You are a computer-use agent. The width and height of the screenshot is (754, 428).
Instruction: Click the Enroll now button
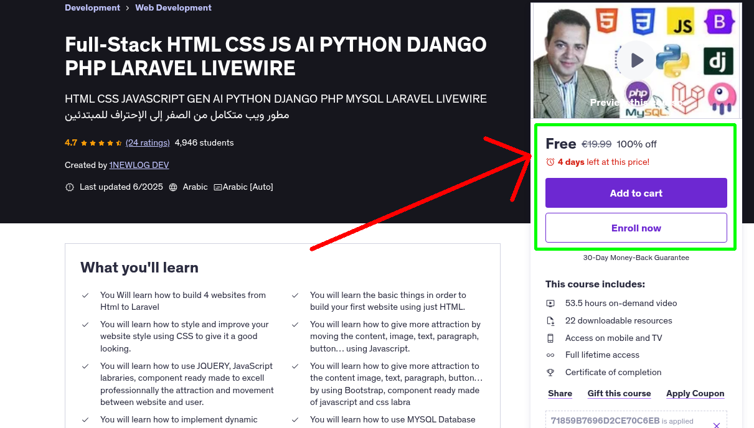click(x=636, y=228)
